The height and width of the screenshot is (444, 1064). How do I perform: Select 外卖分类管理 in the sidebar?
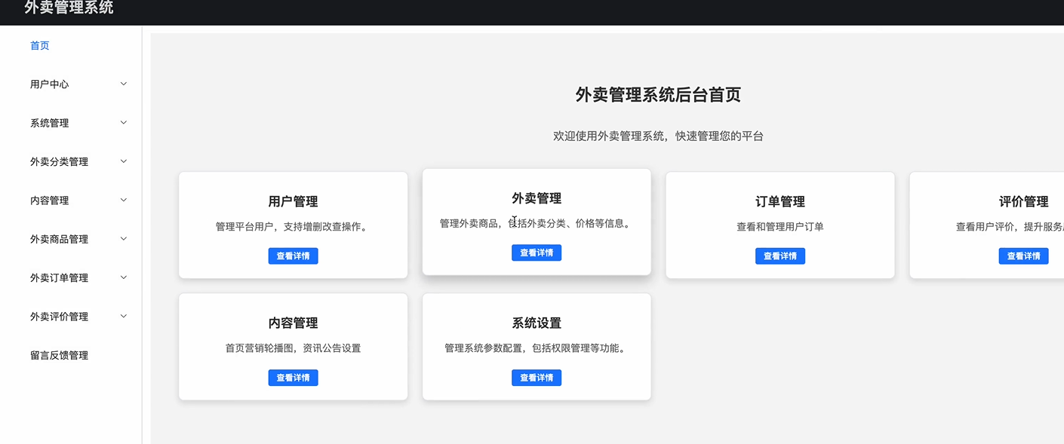tap(60, 162)
